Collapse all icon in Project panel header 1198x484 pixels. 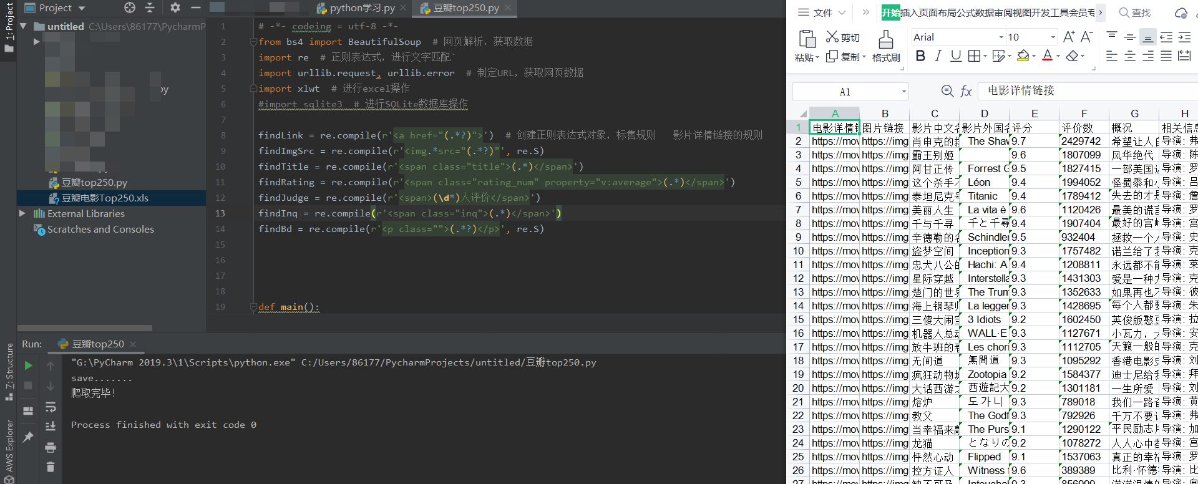(x=150, y=7)
